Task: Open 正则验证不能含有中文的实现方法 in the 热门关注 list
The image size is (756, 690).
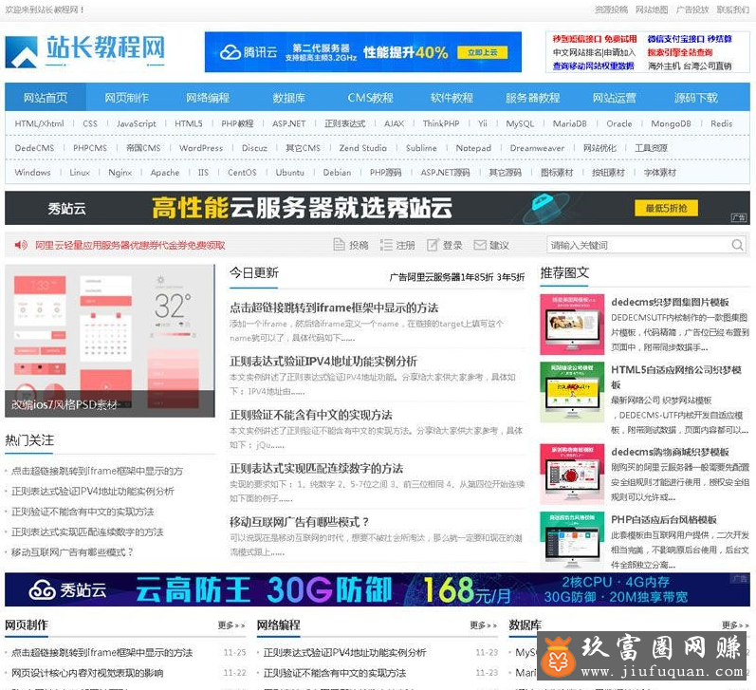Action: pyautogui.click(x=83, y=512)
